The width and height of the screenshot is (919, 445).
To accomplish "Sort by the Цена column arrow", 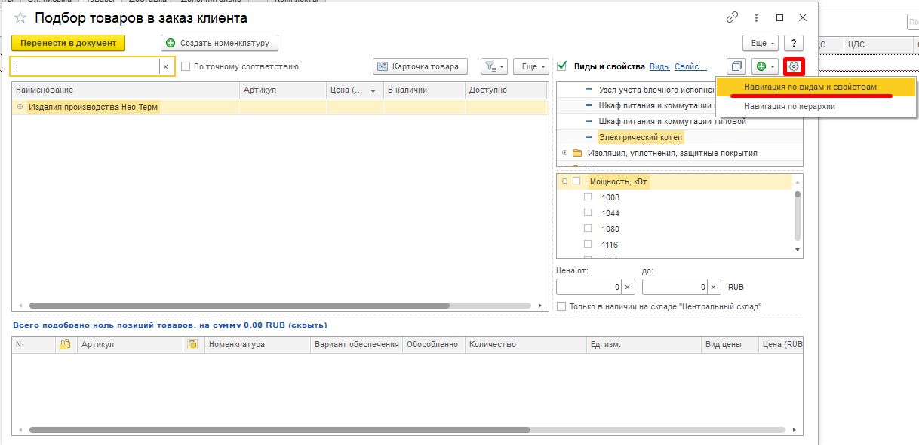I will (373, 90).
